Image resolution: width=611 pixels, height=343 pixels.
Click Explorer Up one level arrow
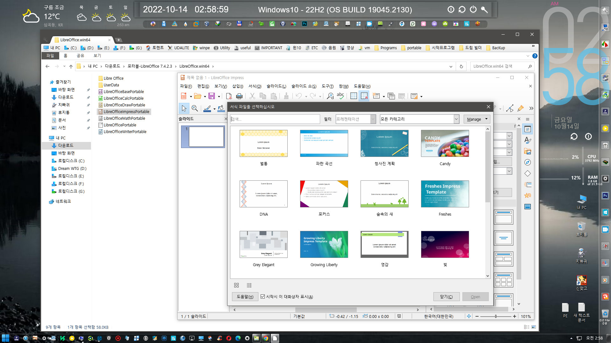coord(71,66)
